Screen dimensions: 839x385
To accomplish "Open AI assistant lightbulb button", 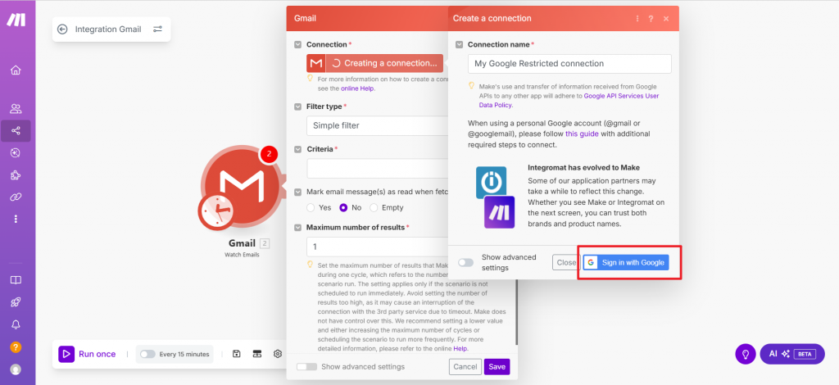I will pos(745,354).
